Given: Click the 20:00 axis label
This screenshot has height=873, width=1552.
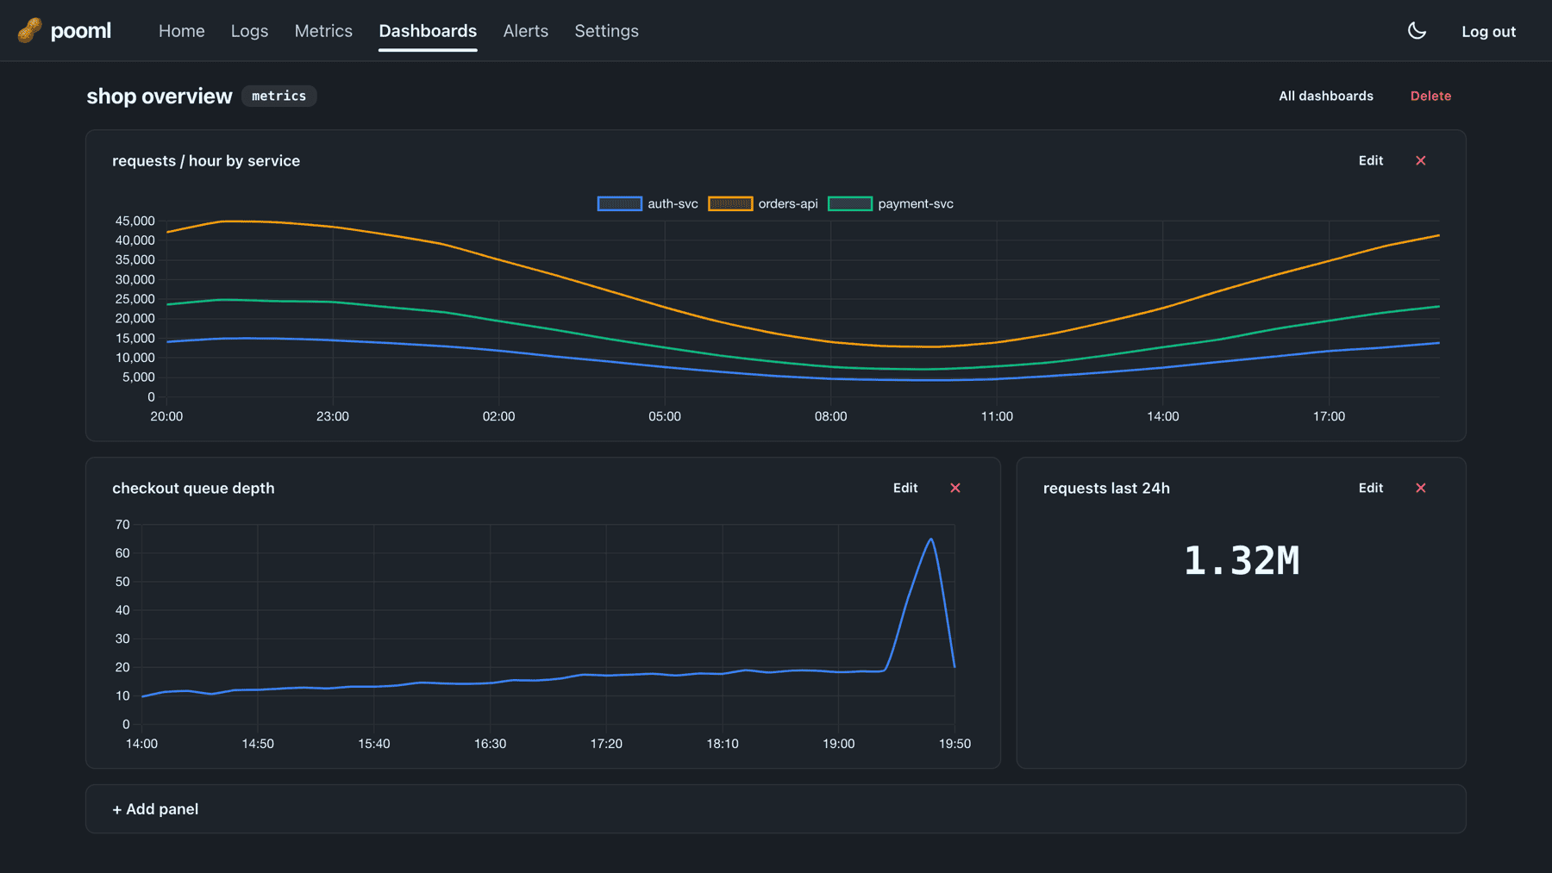Looking at the screenshot, I should coord(166,417).
